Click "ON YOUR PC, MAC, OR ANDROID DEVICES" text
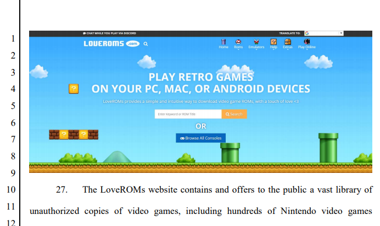380x226 pixels. coord(200,89)
